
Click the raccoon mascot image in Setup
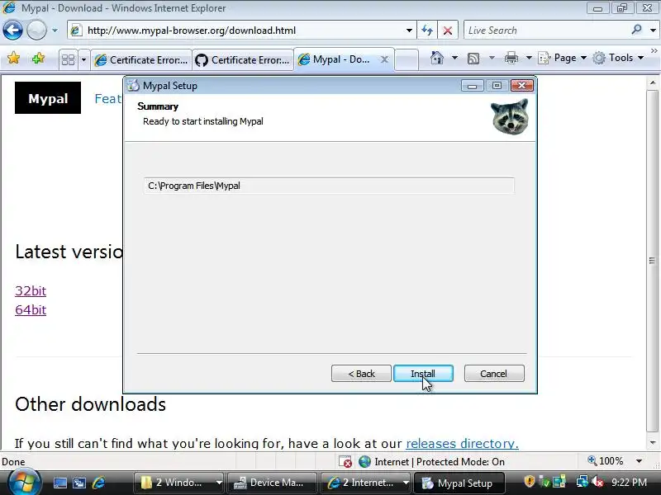510,116
